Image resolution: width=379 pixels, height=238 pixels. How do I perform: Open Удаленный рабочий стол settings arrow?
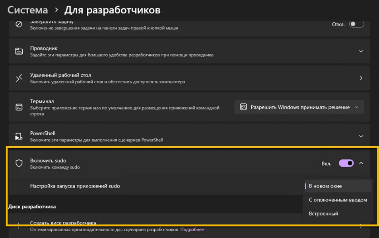tap(361, 78)
